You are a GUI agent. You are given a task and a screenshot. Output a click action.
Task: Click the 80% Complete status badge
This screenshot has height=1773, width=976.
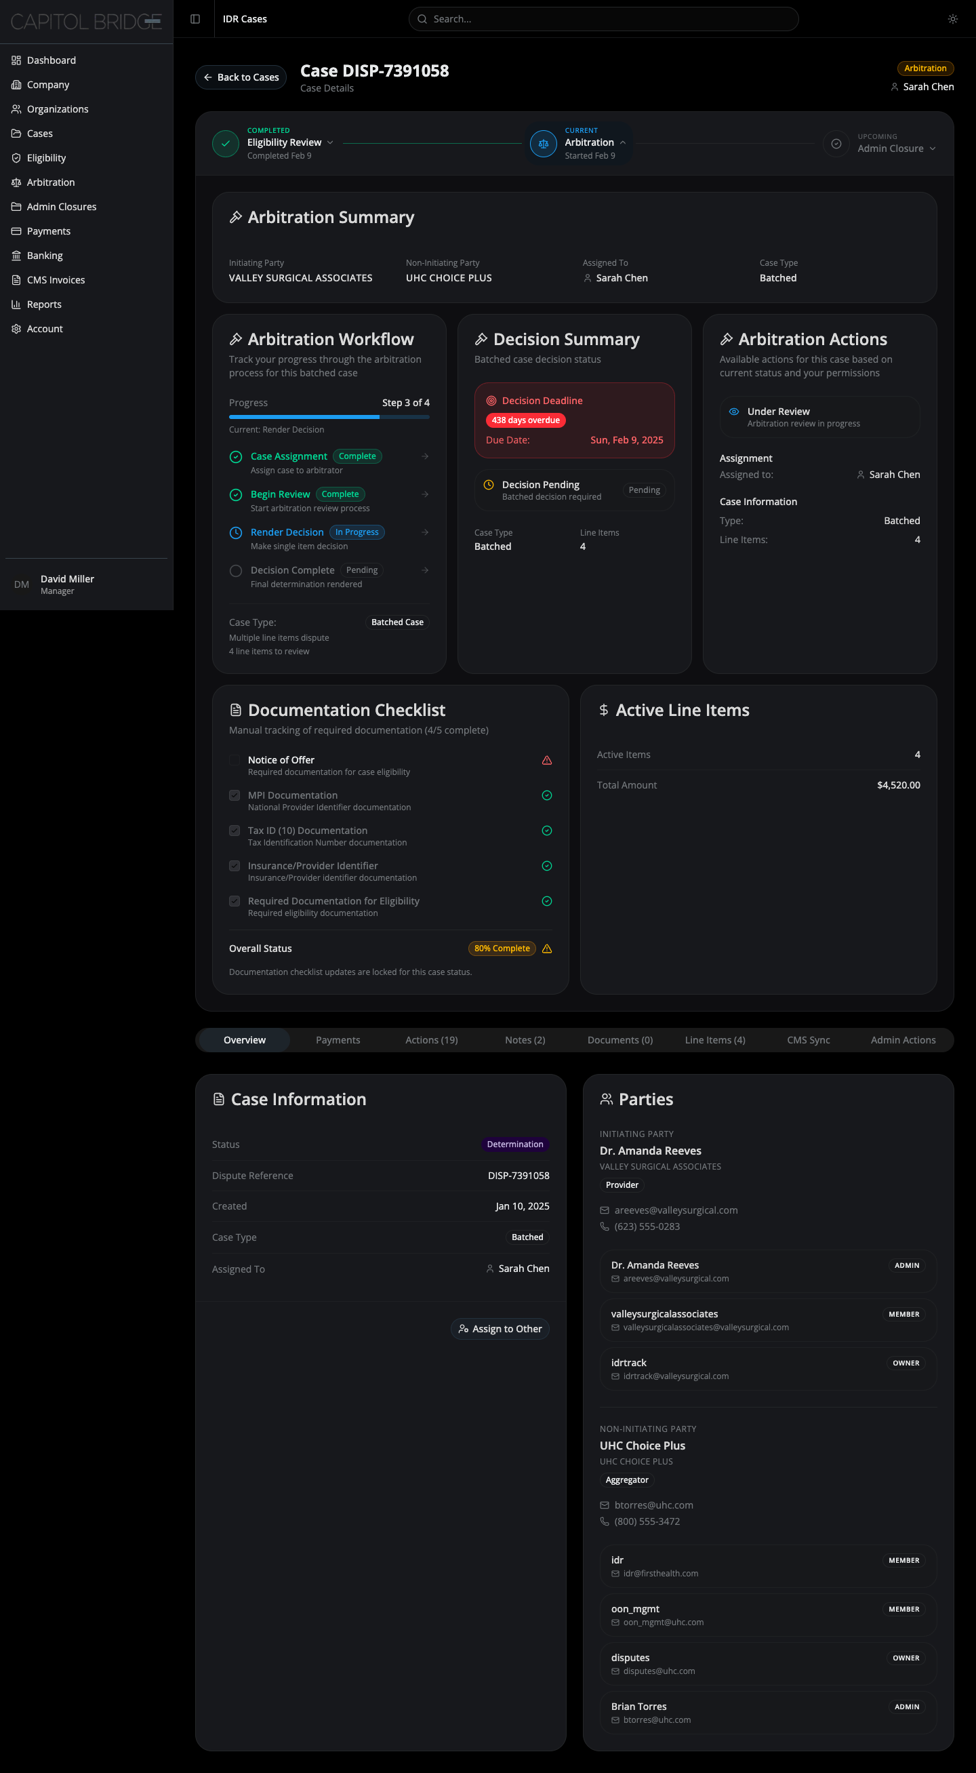[502, 949]
